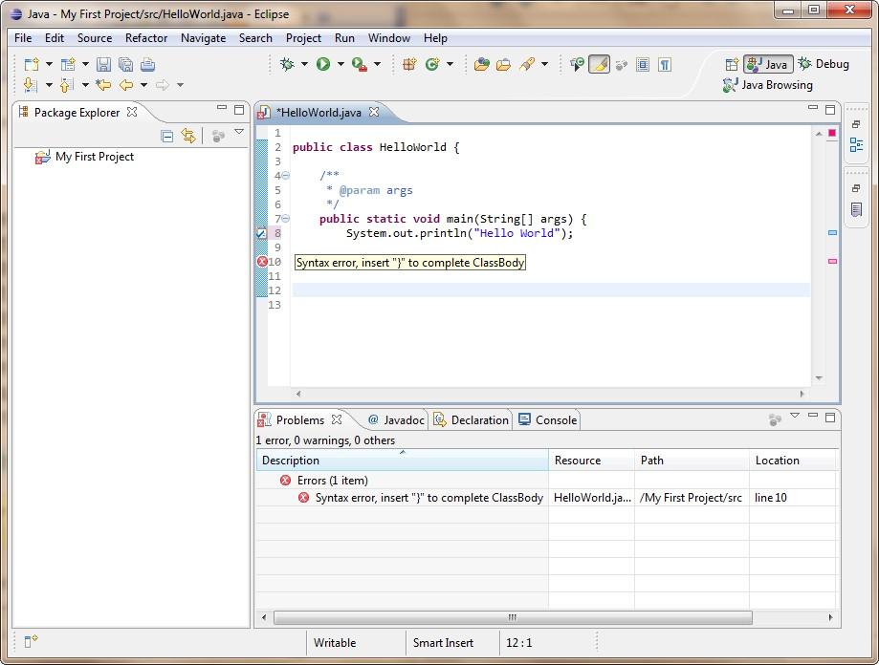Screen dimensions: 879x665
Task: Open dropdown next to New Java Class
Action: tap(450, 64)
